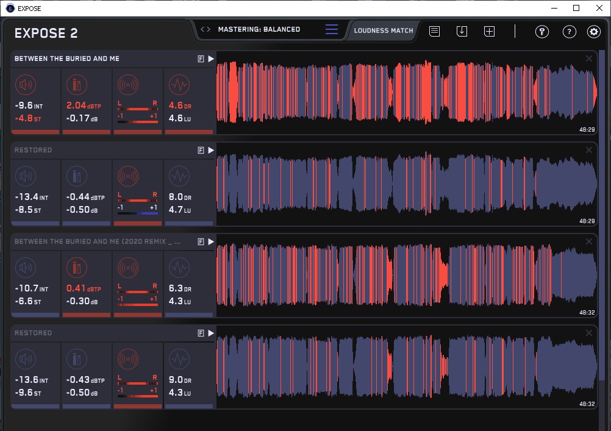Toggle F button on 2020 Remix track
The height and width of the screenshot is (431, 611).
coord(200,241)
